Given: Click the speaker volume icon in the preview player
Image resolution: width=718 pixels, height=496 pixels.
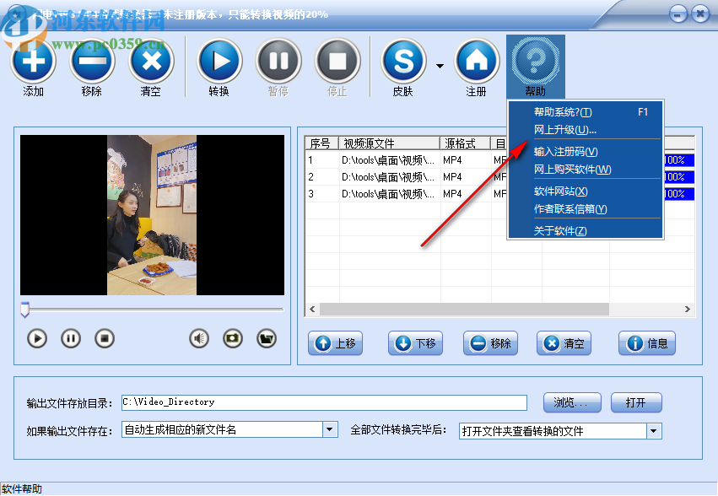Looking at the screenshot, I should point(198,337).
